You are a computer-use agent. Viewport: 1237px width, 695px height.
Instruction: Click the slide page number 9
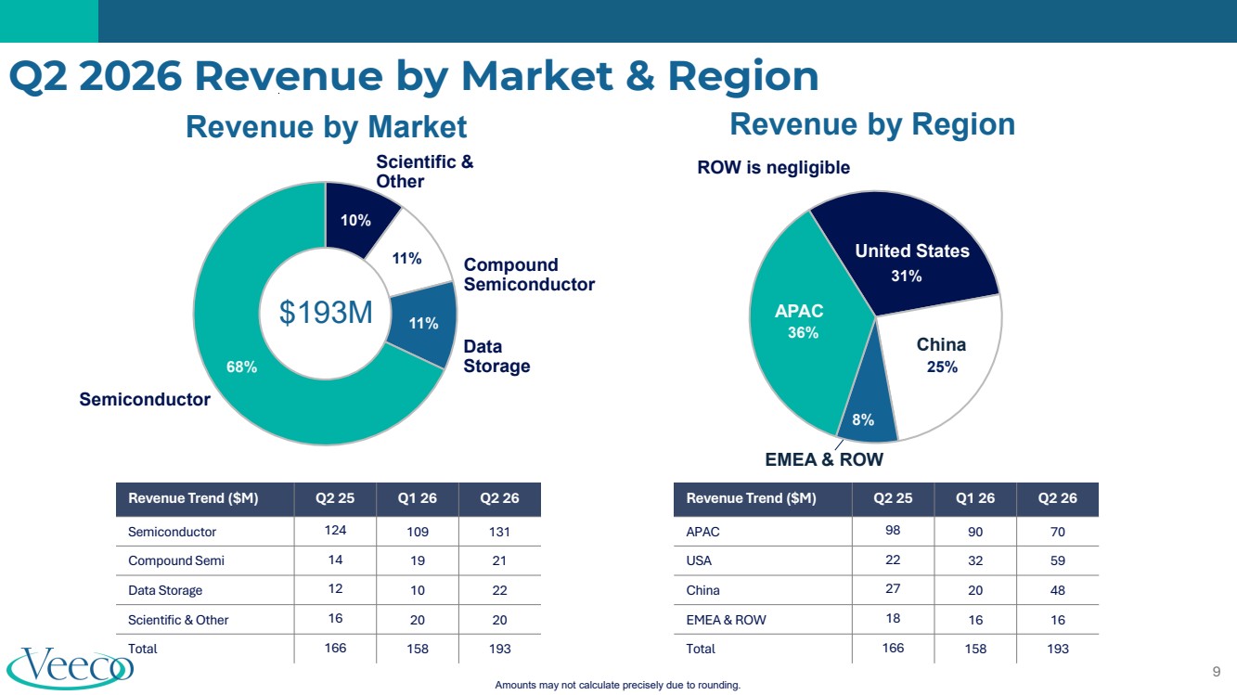point(1217,671)
